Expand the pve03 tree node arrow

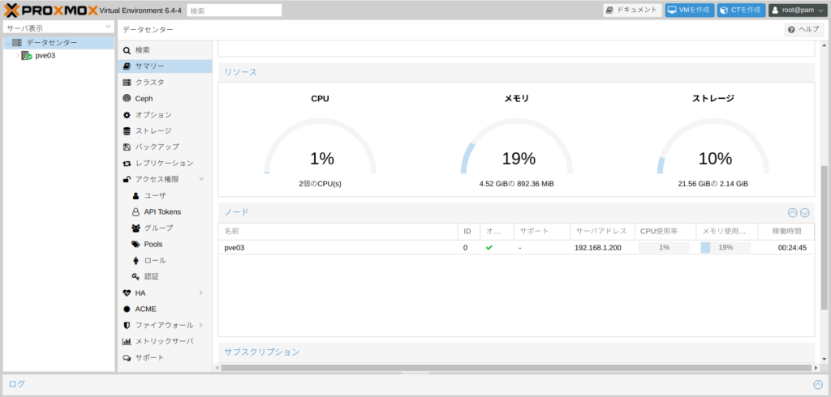(x=18, y=56)
